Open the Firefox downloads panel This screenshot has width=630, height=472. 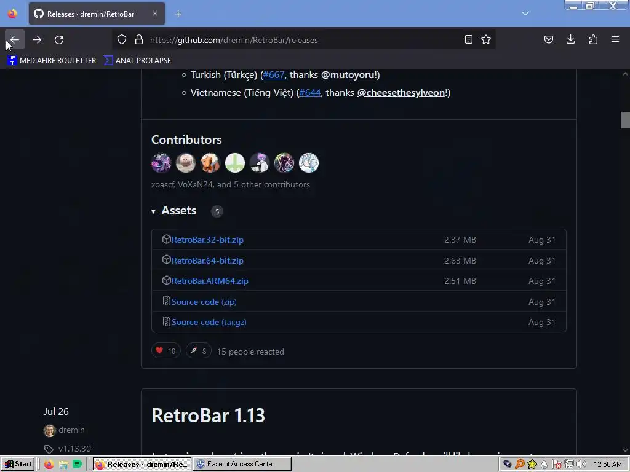click(570, 40)
